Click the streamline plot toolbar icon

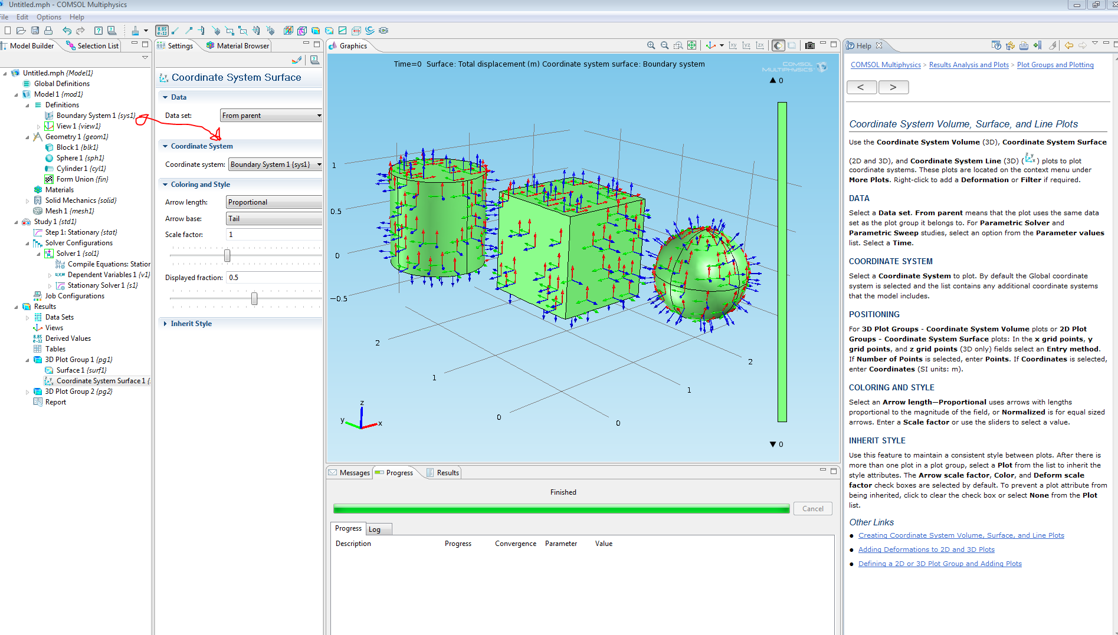(370, 31)
